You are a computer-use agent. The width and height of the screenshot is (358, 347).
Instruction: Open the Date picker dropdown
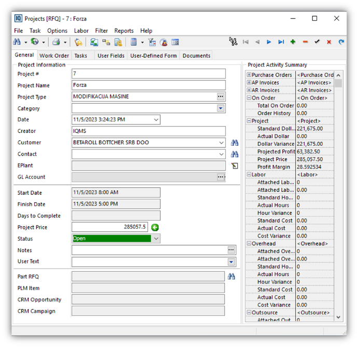(x=156, y=120)
